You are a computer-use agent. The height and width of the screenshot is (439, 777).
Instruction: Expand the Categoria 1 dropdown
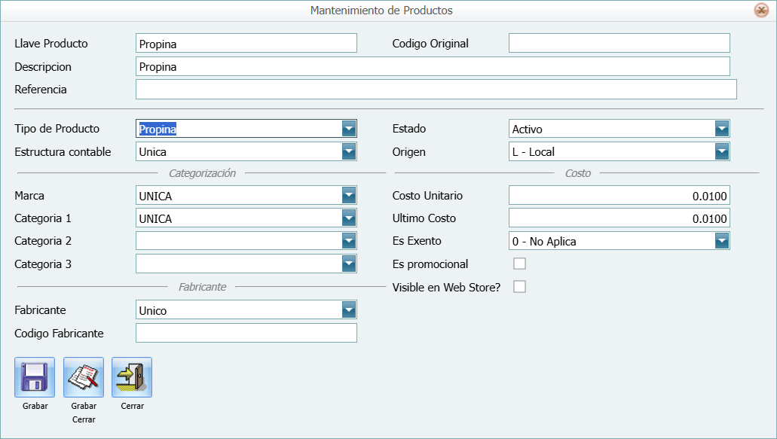point(348,218)
